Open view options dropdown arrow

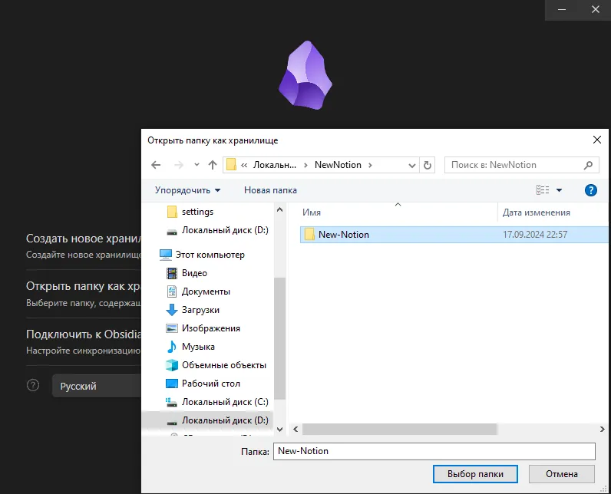point(559,190)
